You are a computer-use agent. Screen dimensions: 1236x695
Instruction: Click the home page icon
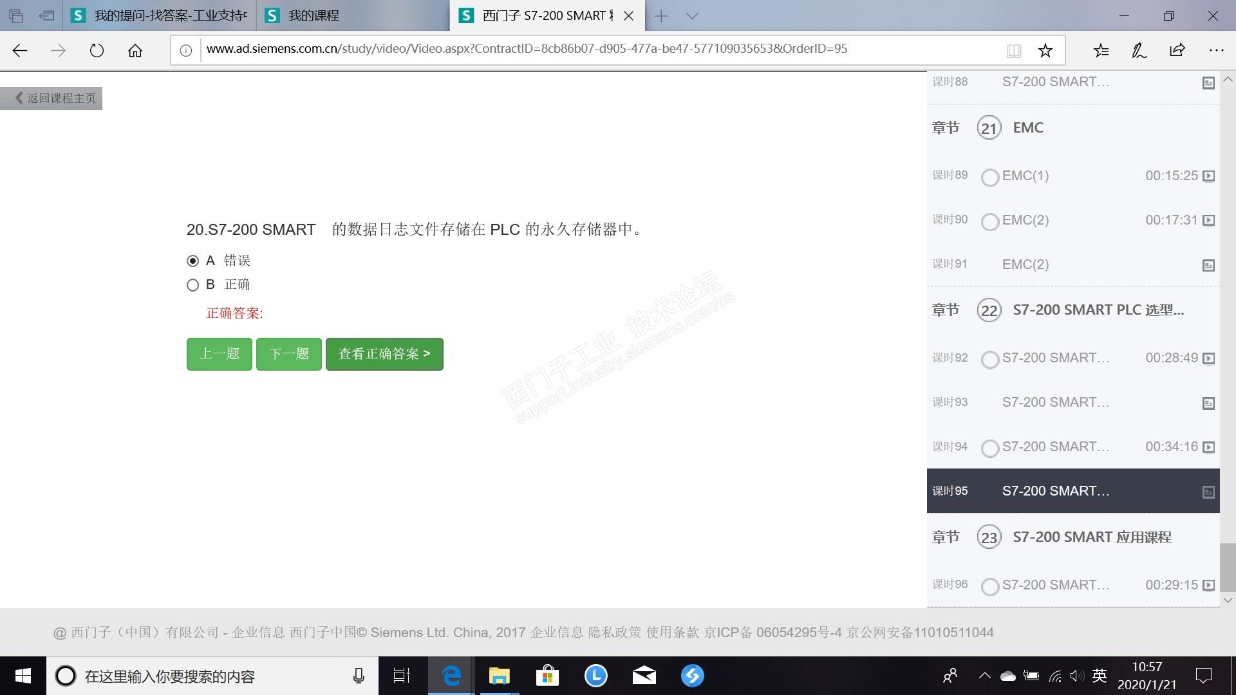tap(135, 50)
